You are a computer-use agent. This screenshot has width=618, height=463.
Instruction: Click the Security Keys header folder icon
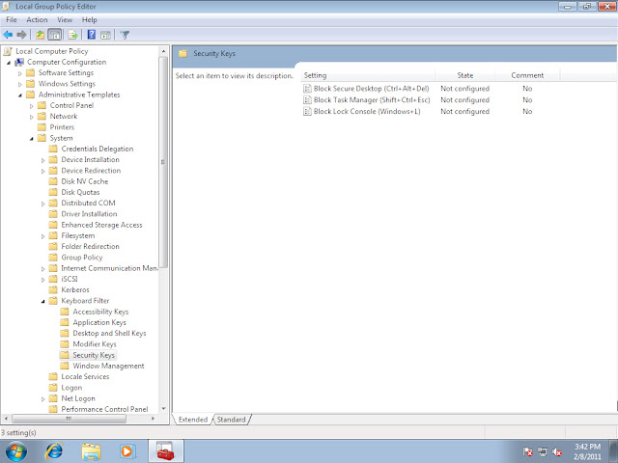[x=183, y=53]
